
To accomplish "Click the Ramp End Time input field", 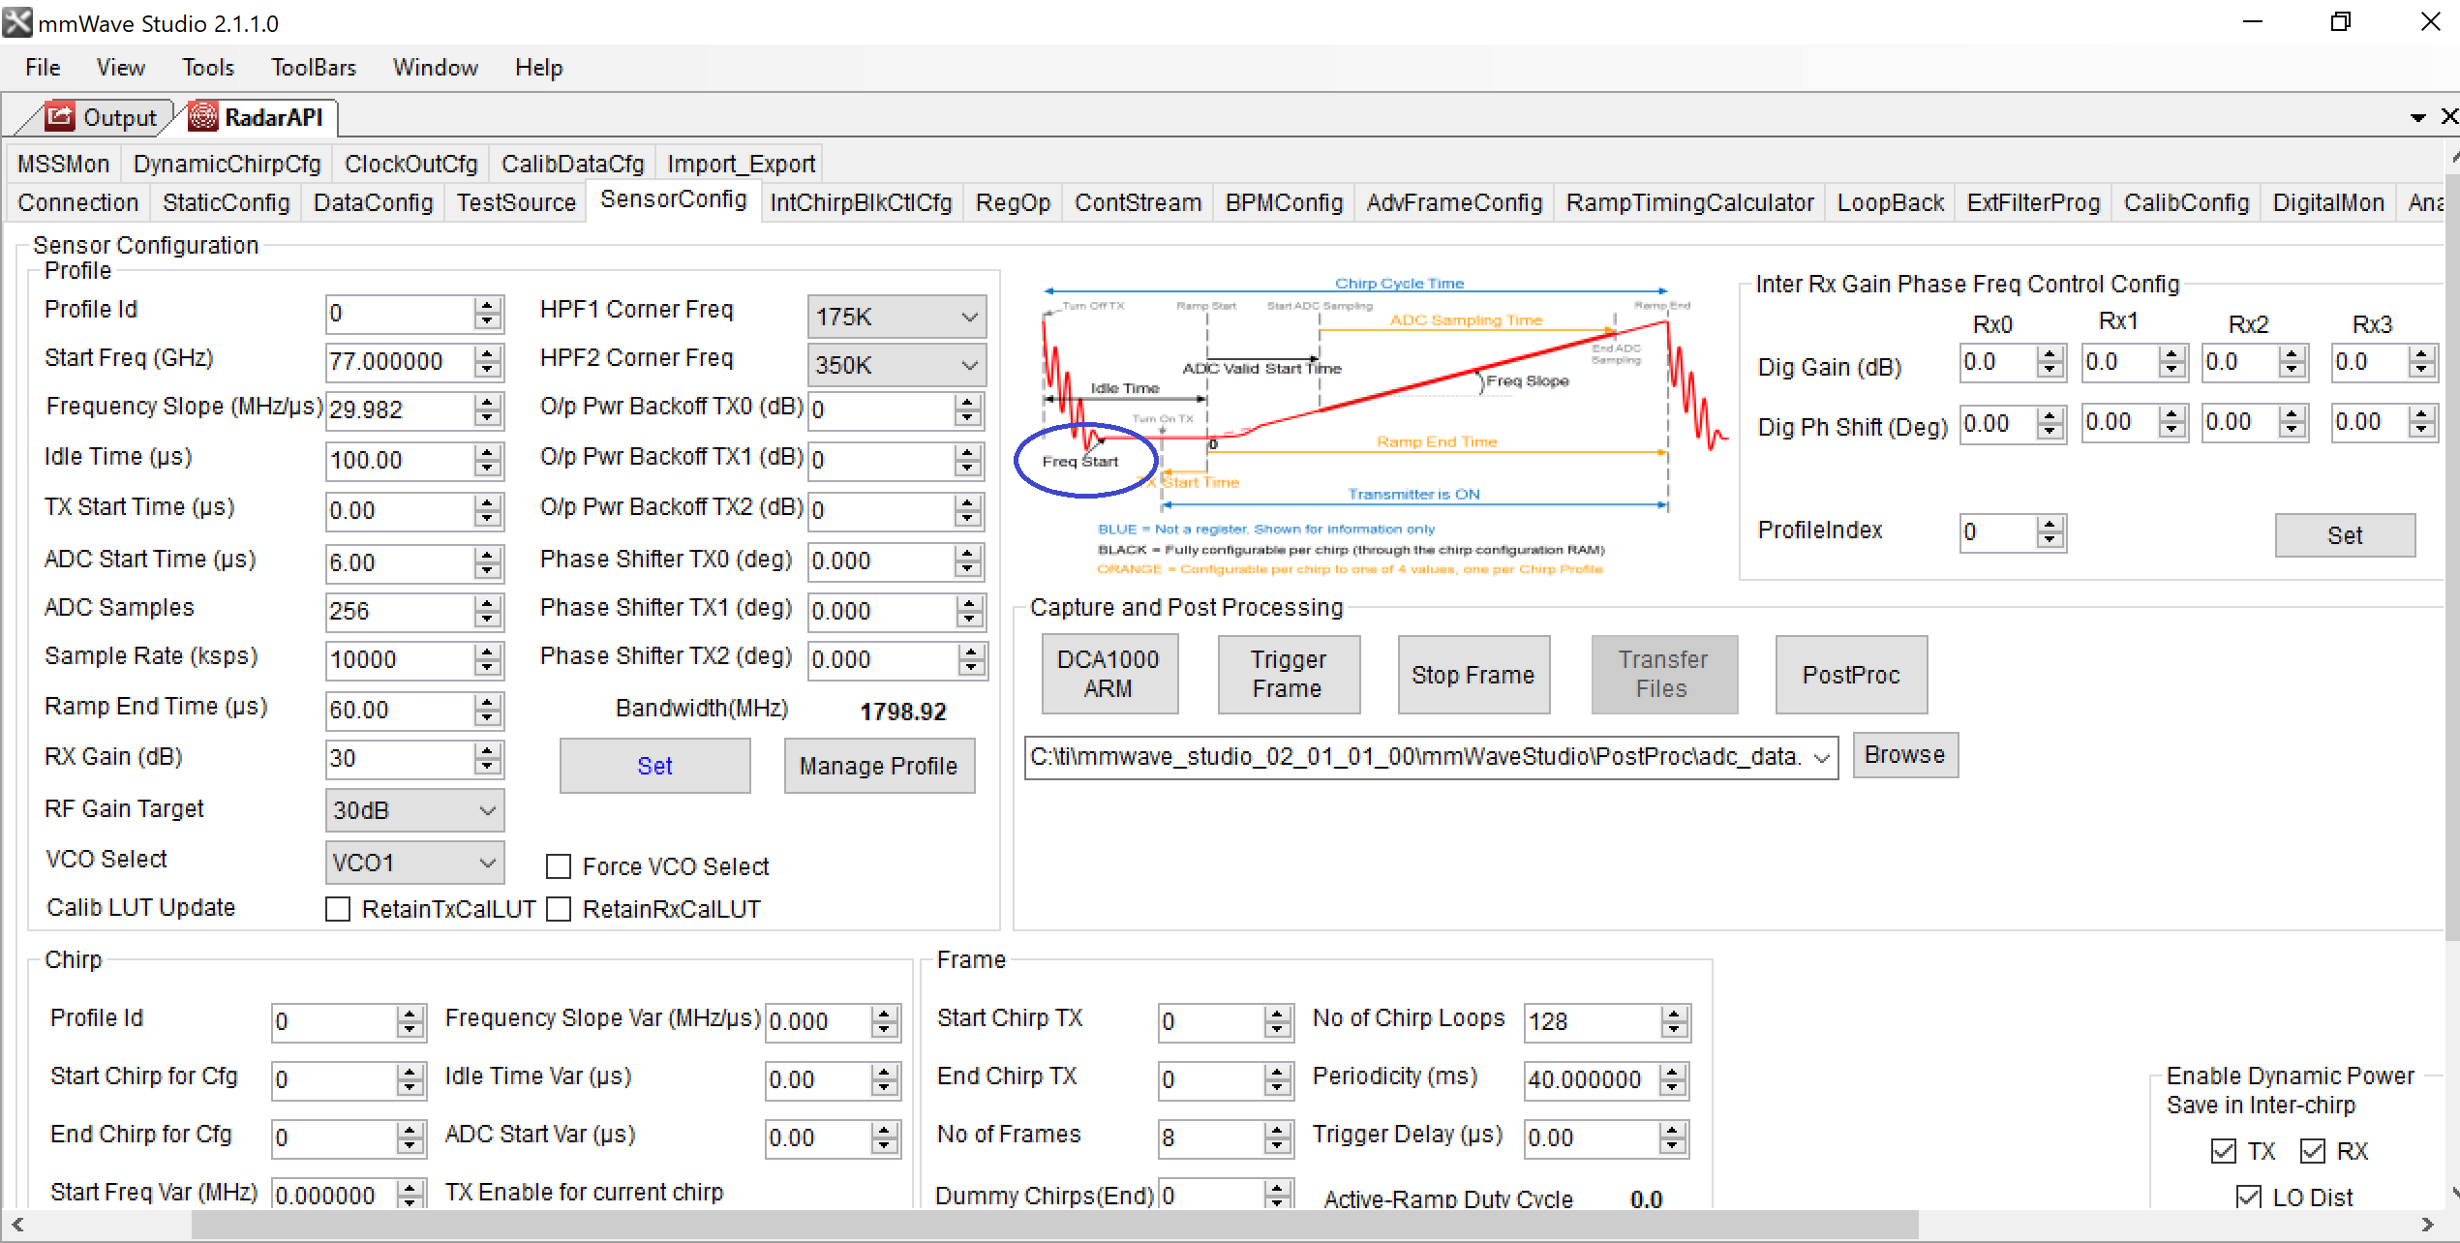I will [399, 710].
